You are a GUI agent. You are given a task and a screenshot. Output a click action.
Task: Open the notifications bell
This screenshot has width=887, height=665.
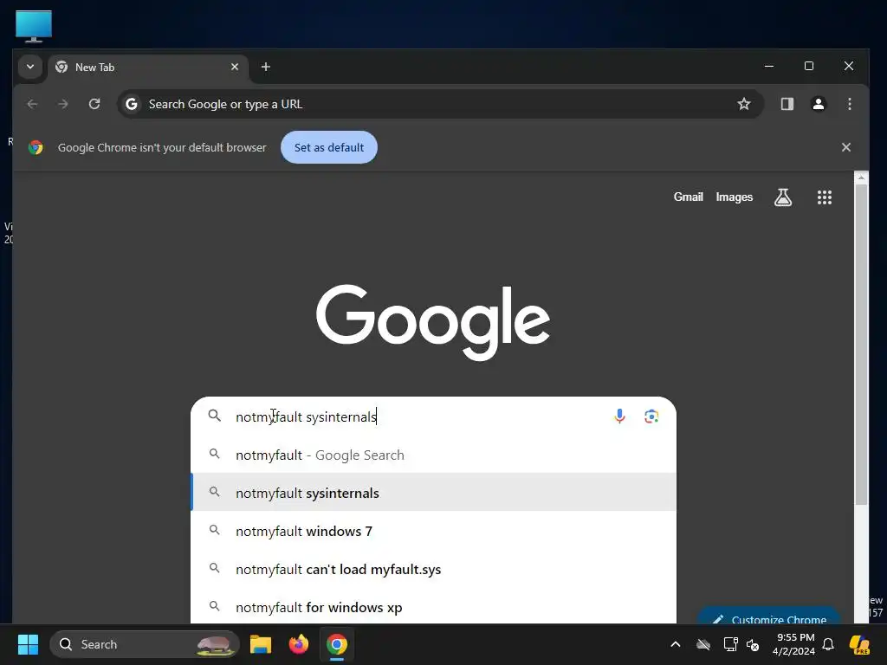pos(828,644)
